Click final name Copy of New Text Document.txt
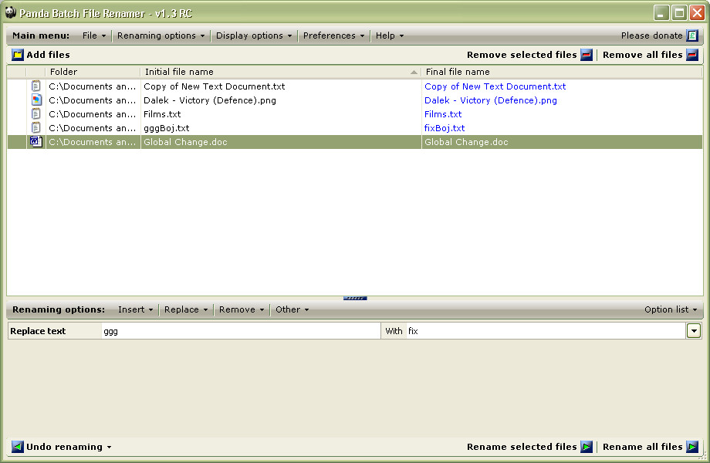 click(x=495, y=86)
